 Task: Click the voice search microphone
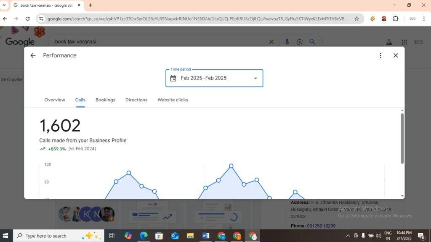click(287, 42)
